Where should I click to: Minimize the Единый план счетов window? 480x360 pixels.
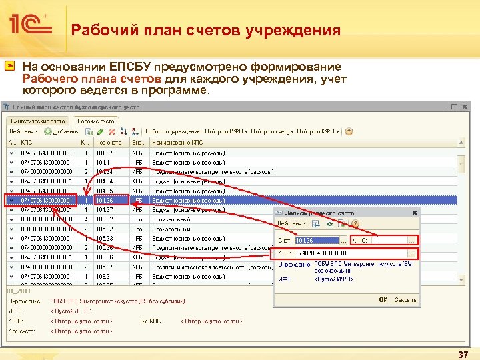point(445,107)
